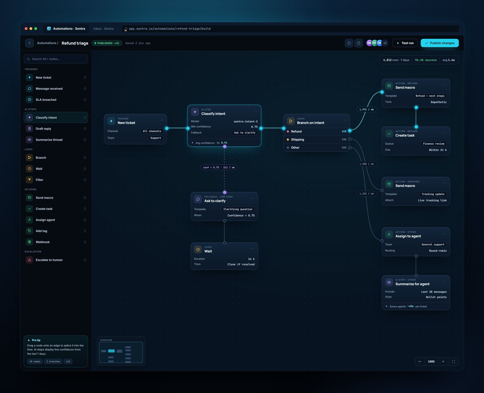The width and height of the screenshot is (484, 393).
Task: Click the PUBLISHED · v12 status badge
Action: pos(107,43)
